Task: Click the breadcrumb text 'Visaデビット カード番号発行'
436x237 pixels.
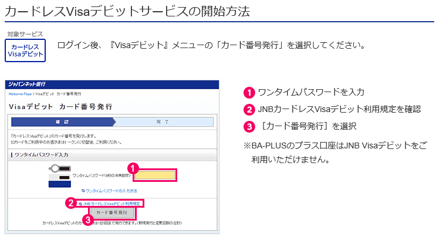Action: pyautogui.click(x=59, y=94)
